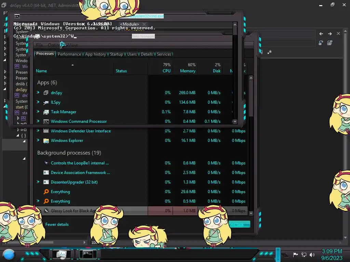The height and width of the screenshot is (262, 350).
Task: Select dnSpy node in assembly tree
Action: coord(22,90)
